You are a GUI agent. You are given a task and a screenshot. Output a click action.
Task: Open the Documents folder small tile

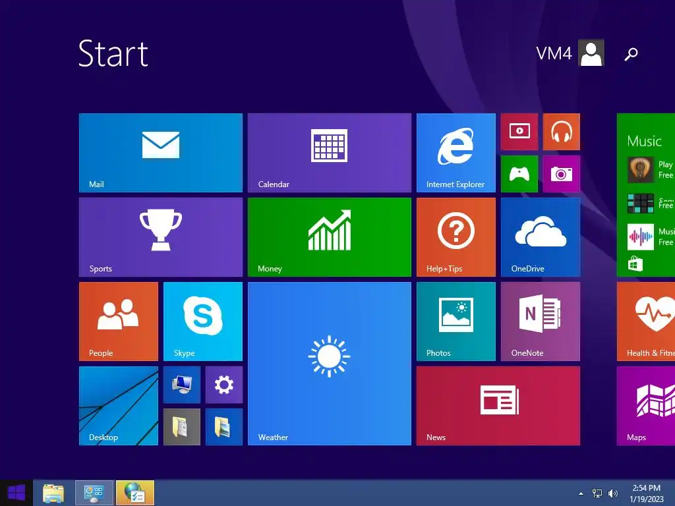coord(182,427)
